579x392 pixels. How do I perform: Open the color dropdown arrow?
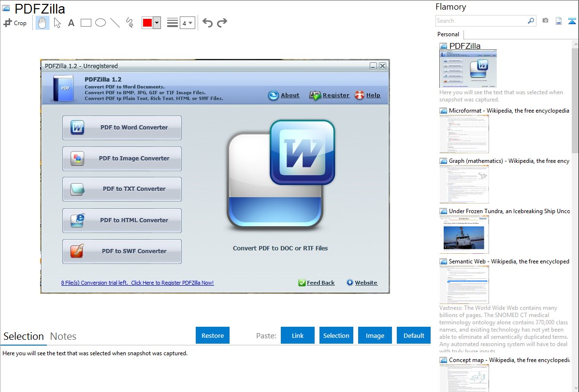pos(157,23)
